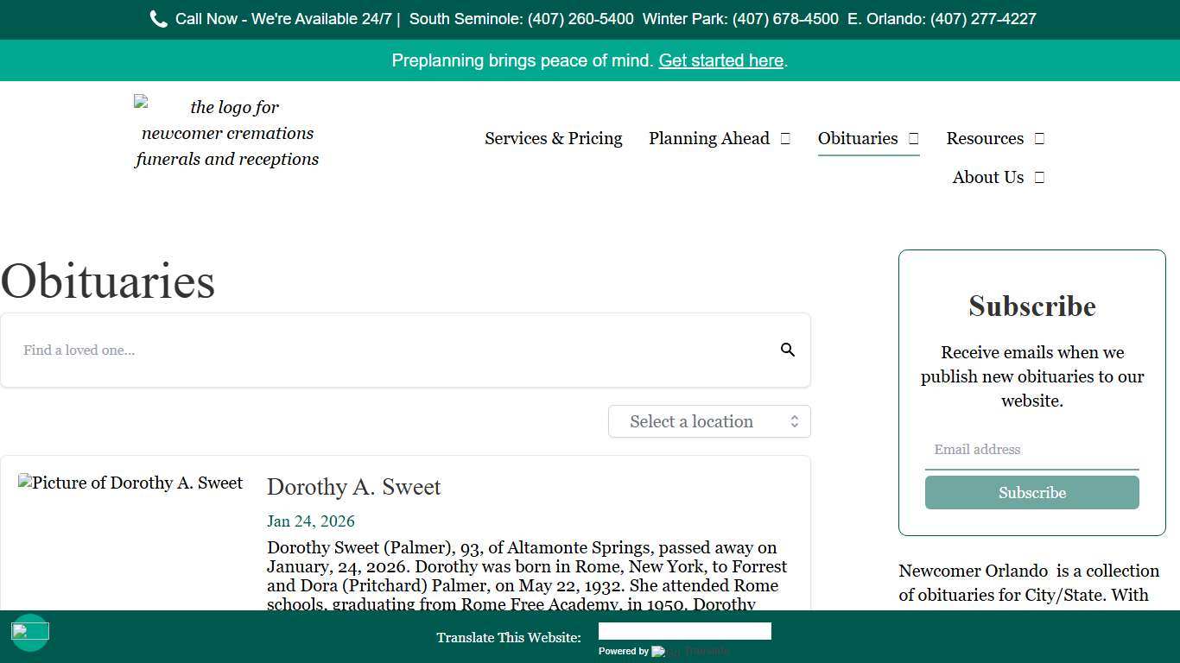Open the Services & Pricing menu item
Viewport: 1180px width, 663px height.
click(553, 139)
